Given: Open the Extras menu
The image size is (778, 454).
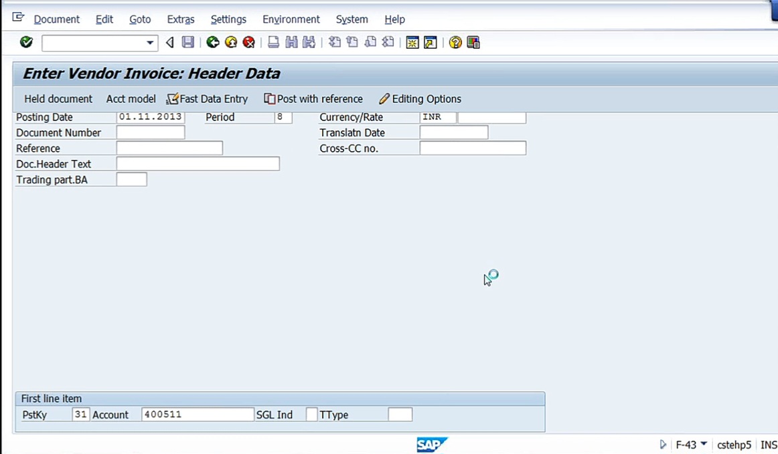Looking at the screenshot, I should pyautogui.click(x=181, y=19).
